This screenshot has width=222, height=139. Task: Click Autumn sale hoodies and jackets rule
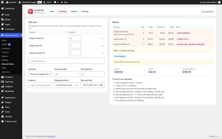(x=190, y=44)
